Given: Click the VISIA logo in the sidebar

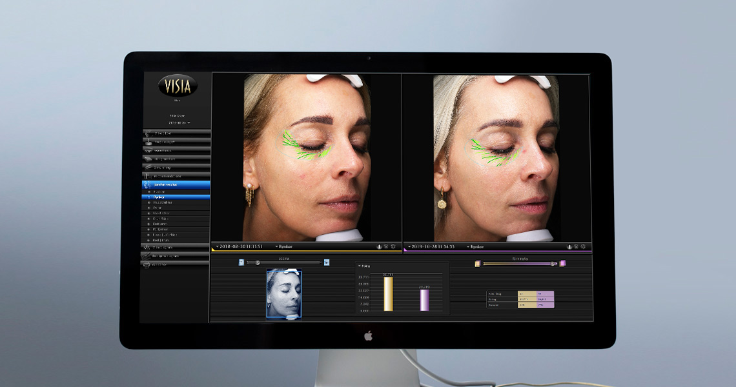Looking at the screenshot, I should tap(177, 86).
